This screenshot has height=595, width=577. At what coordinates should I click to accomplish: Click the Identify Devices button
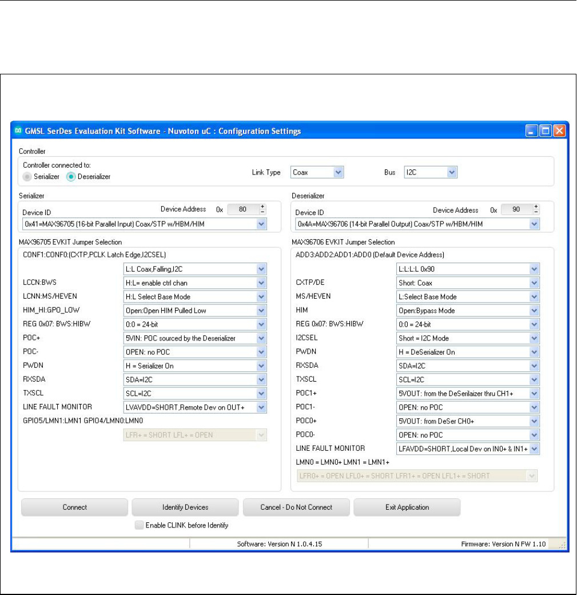[185, 507]
